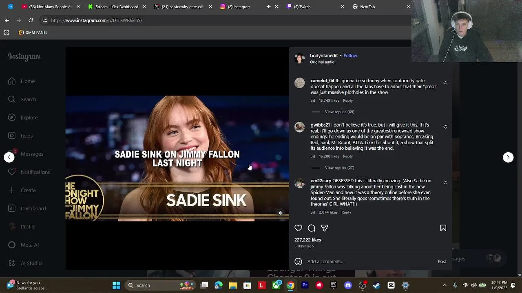Like em22carp's comment

[445, 183]
